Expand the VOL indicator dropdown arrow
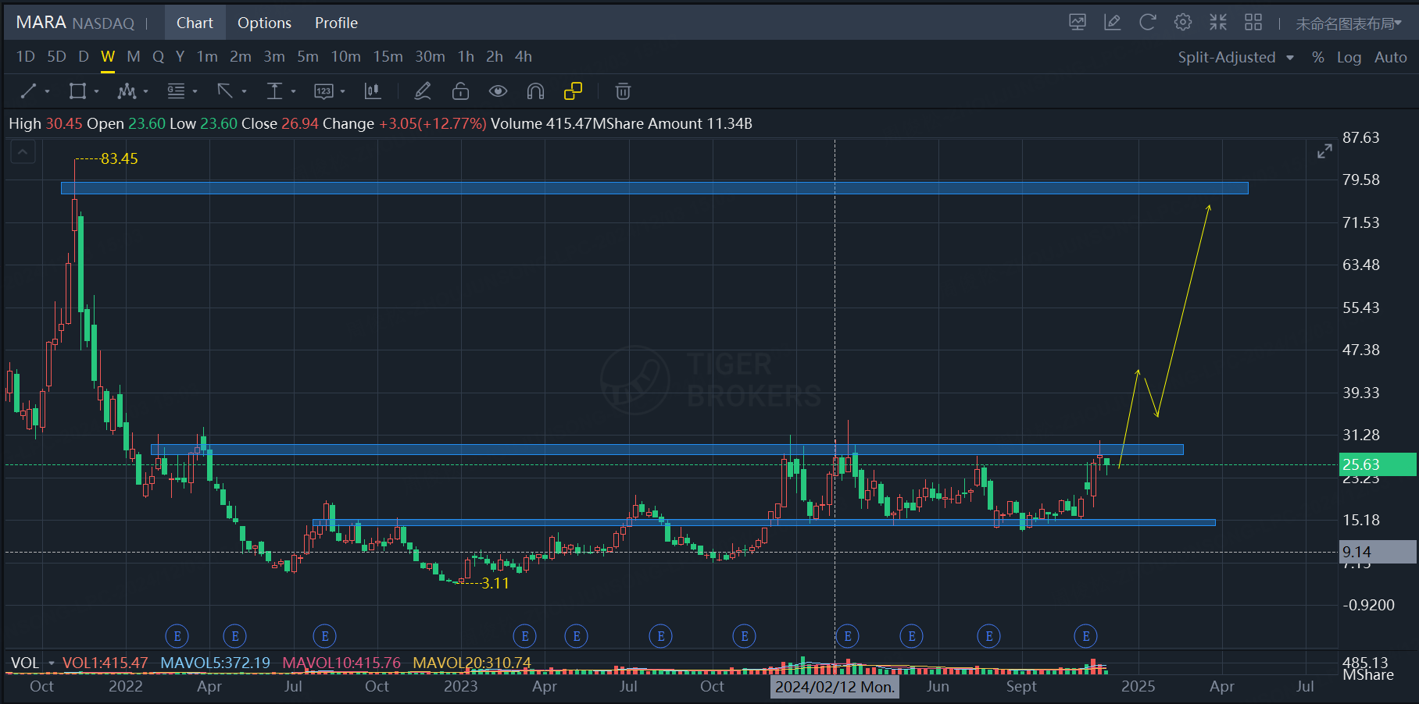The image size is (1419, 704). [52, 663]
